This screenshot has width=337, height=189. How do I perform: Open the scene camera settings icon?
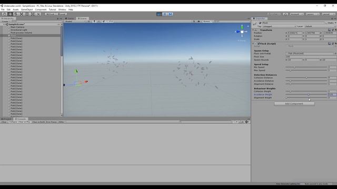coord(199,22)
